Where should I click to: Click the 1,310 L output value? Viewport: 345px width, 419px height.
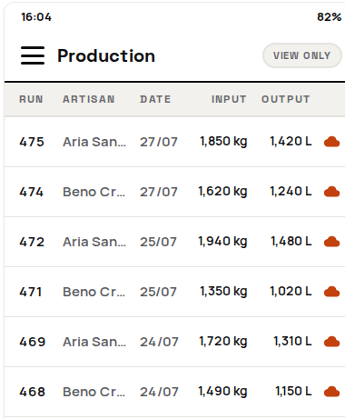click(292, 341)
